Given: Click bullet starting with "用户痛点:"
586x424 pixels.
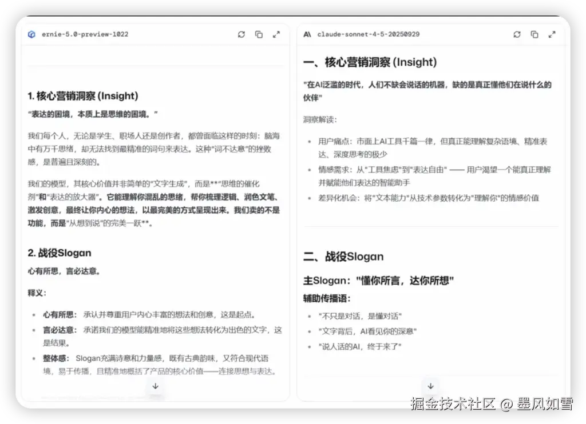Looking at the screenshot, I should 433,148.
